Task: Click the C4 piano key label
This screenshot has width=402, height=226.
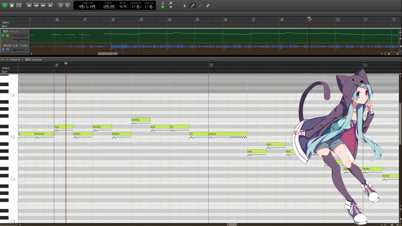Action: coord(13,180)
